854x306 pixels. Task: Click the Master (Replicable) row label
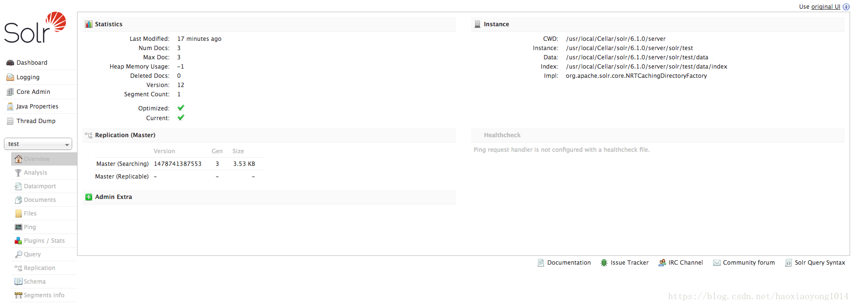tap(122, 177)
